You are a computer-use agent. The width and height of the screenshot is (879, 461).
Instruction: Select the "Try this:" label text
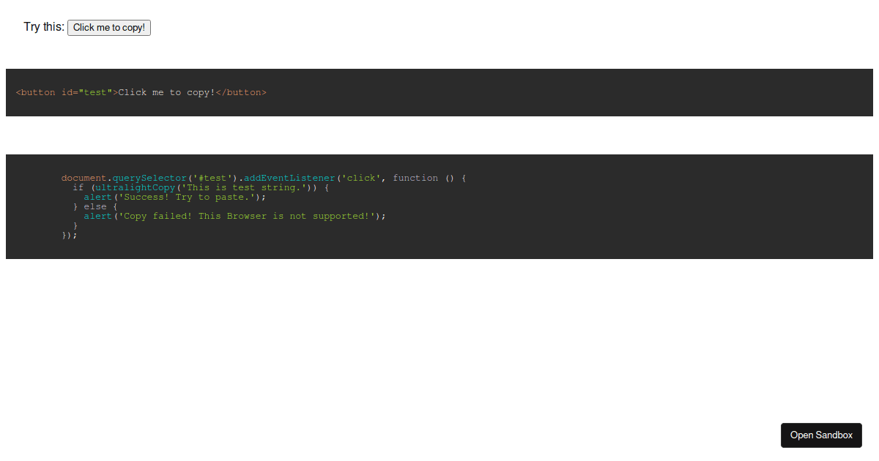(42, 26)
